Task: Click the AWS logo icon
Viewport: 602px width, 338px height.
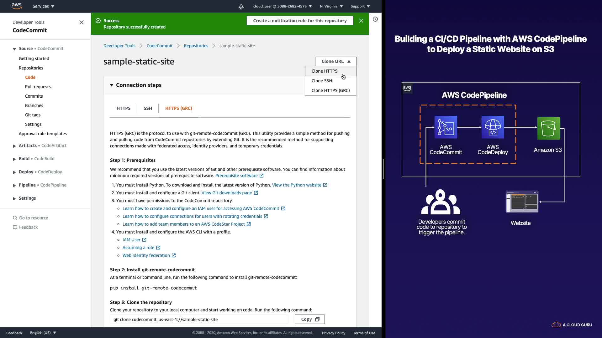Action: (x=16, y=6)
